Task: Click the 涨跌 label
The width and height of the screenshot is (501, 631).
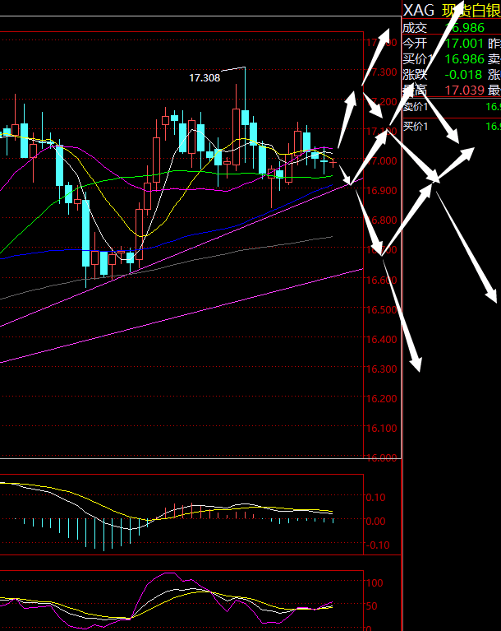Action: [415, 74]
